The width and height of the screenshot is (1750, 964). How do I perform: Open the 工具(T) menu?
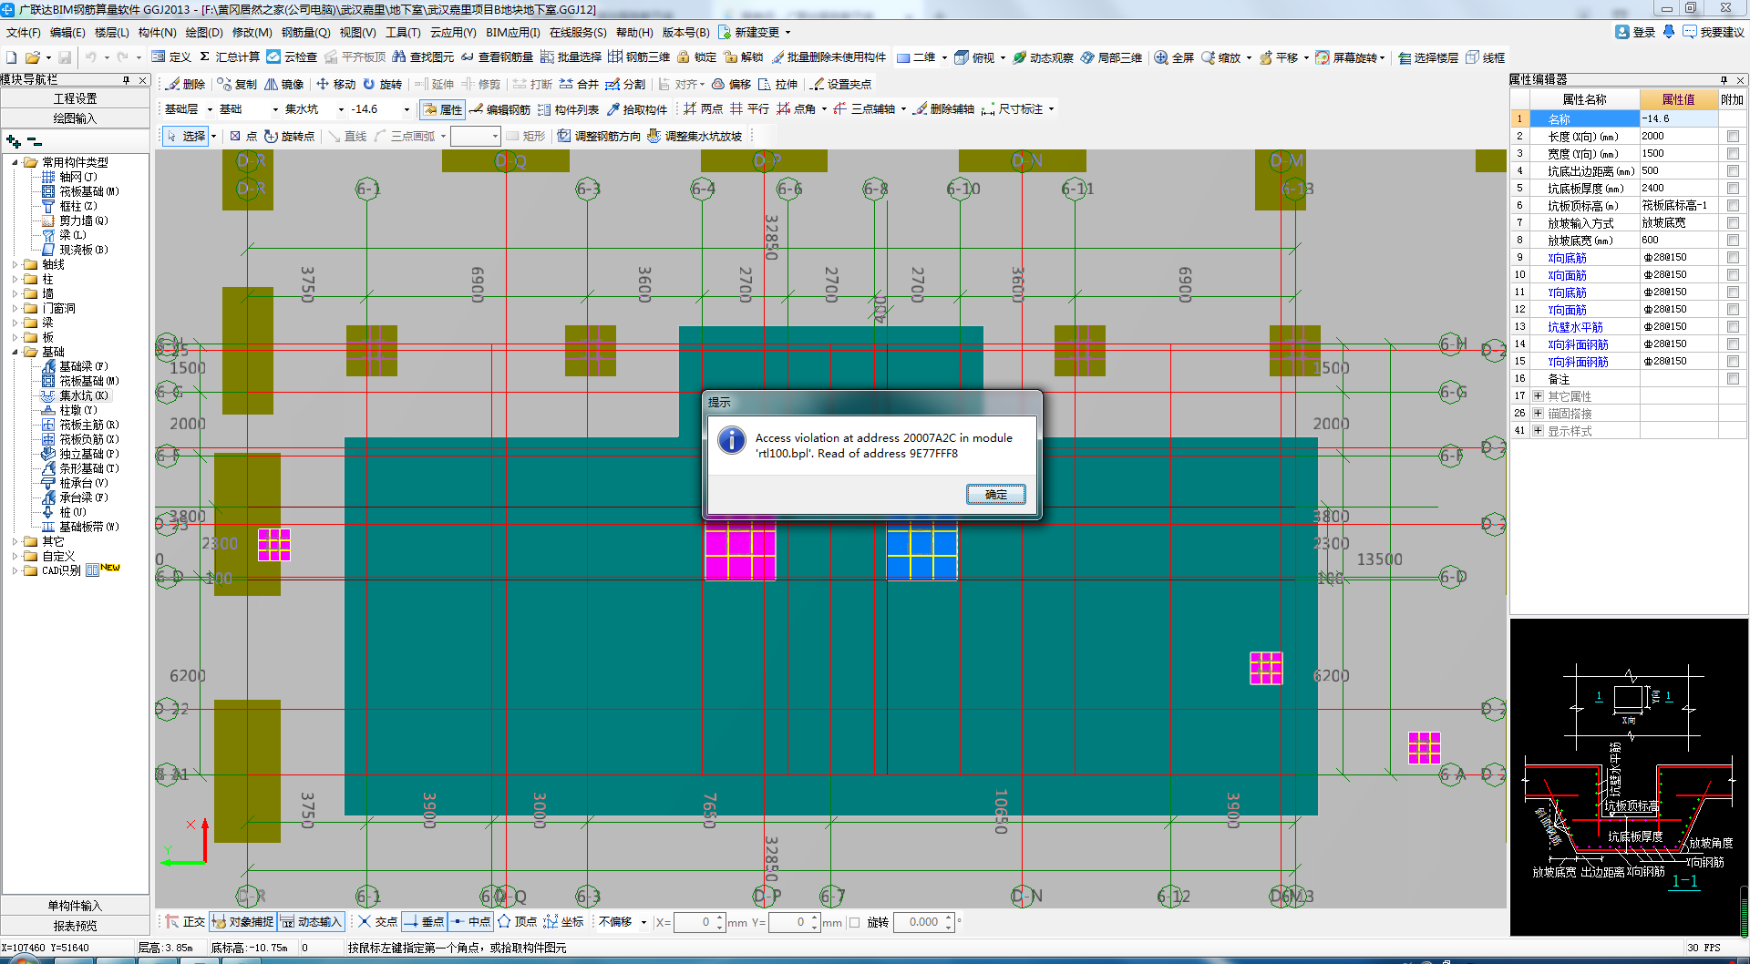point(403,32)
